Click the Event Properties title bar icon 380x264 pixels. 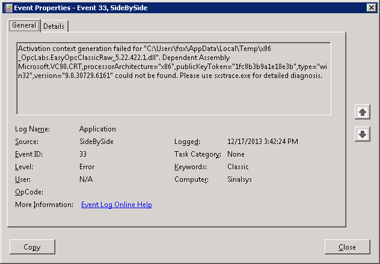pyautogui.click(x=7, y=7)
